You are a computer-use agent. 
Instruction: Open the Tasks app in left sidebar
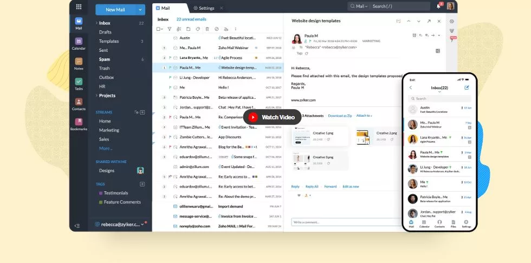[x=79, y=84]
